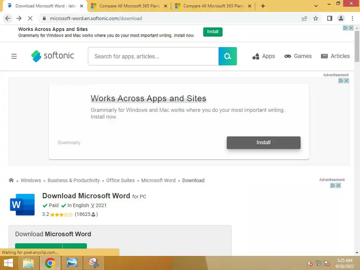The image size is (360, 270).
Task: Close the second Compare All Microsoft 365 Plans tab
Action: coord(166,6)
